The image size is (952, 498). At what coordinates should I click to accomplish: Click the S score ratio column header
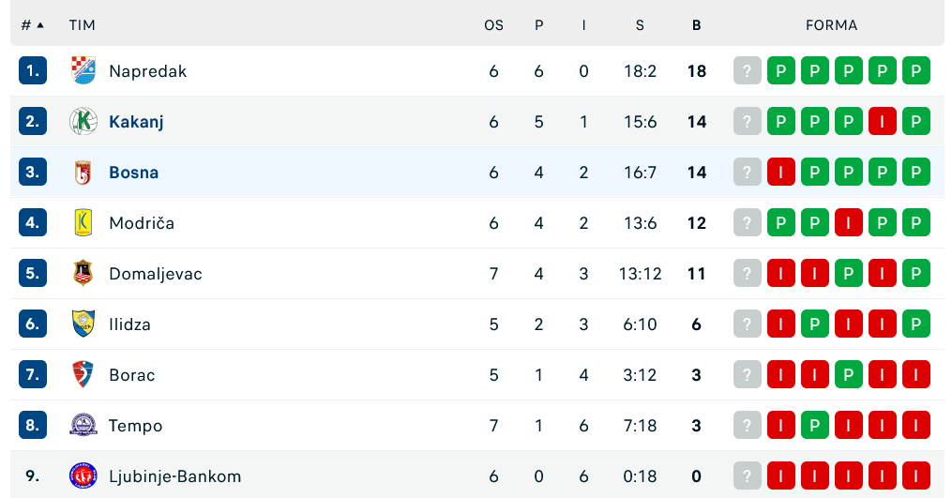pos(640,25)
